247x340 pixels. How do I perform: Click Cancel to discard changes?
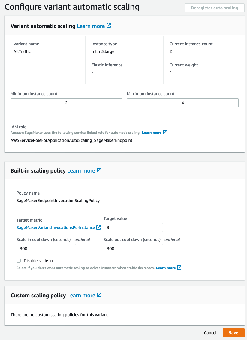(210, 333)
